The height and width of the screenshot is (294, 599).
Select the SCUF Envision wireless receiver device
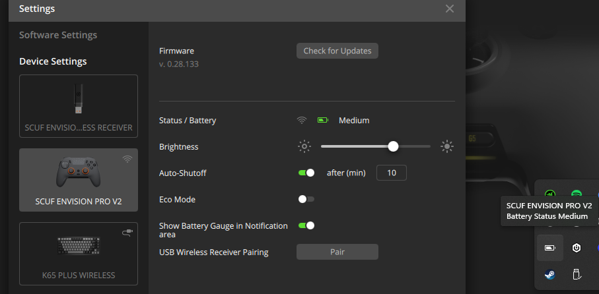click(79, 105)
